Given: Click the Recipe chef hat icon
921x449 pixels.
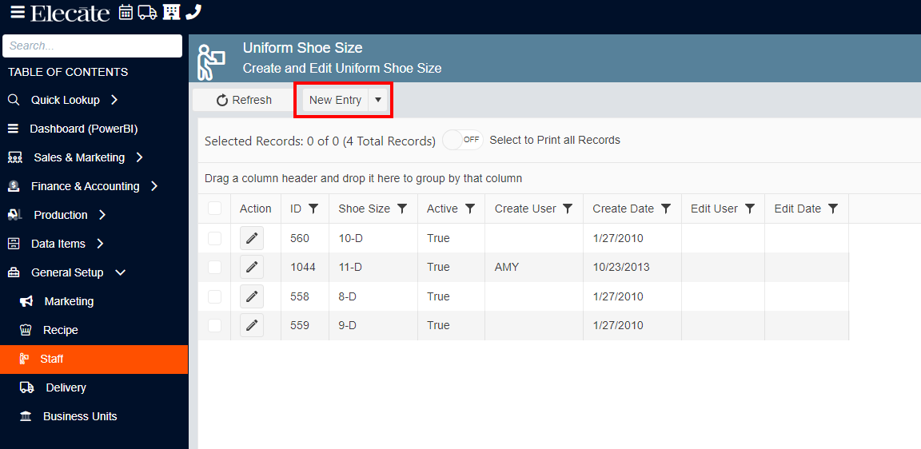Looking at the screenshot, I should tap(26, 330).
